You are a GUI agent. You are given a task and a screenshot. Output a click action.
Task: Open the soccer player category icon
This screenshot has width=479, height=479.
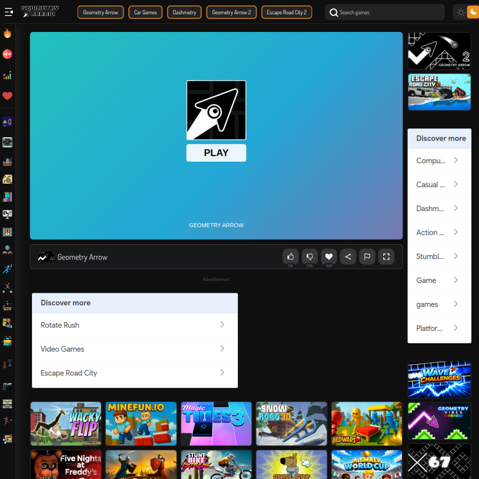[x=7, y=420]
